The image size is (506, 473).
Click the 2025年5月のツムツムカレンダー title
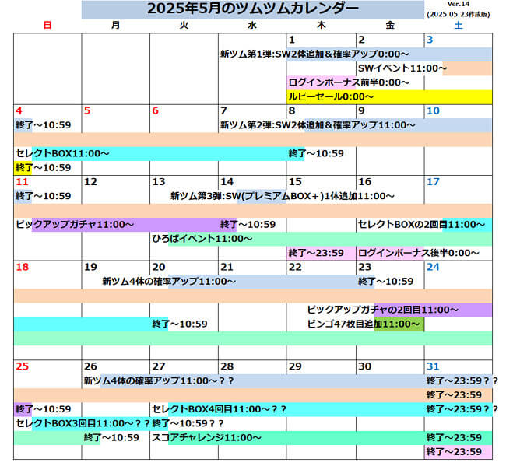pos(253,9)
